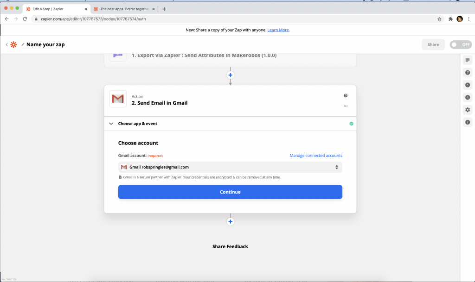Open the notes icon in right sidebar
475x282 pixels.
pos(468,60)
